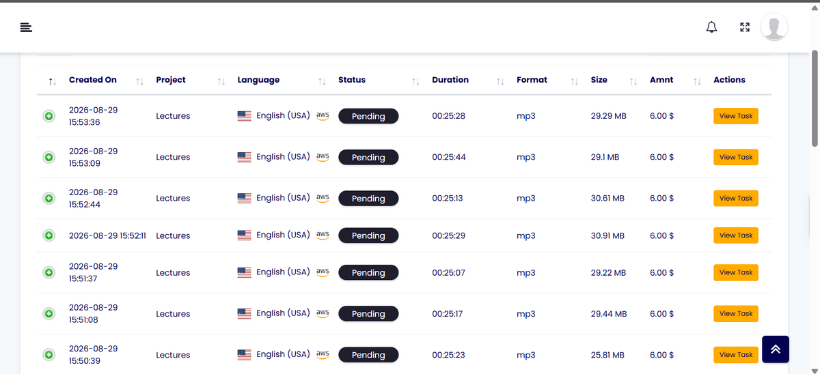Screen dimensions: 820x374
Task: Expand row details for 15:52:44 task
Action: coord(49,199)
